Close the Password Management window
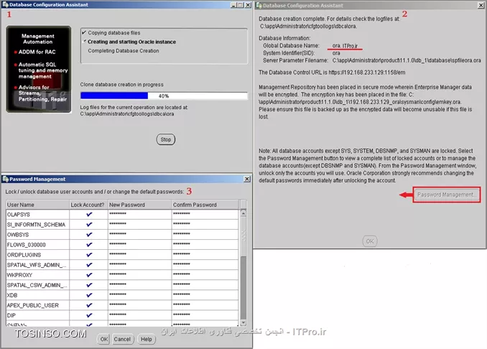Image resolution: width=487 pixels, height=349 pixels. 247,179
